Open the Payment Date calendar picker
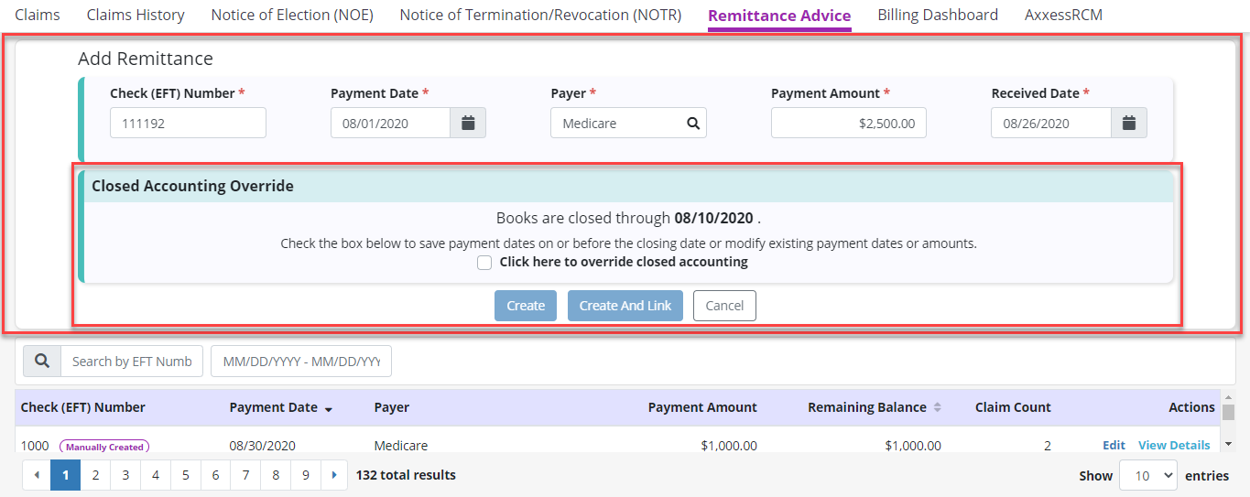The image size is (1250, 497). [x=468, y=124]
